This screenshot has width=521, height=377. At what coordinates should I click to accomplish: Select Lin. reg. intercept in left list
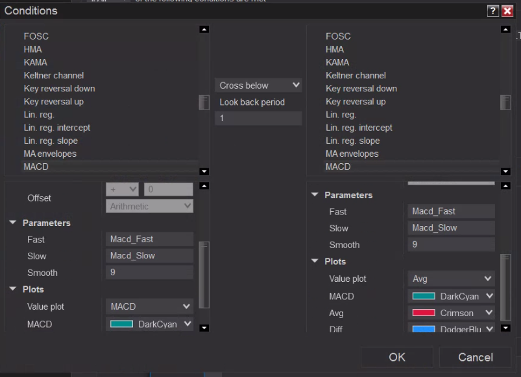point(57,128)
